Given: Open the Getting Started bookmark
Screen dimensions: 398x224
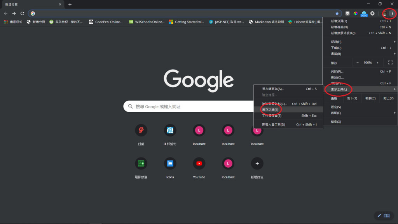Looking at the screenshot, I should pyautogui.click(x=187, y=22).
